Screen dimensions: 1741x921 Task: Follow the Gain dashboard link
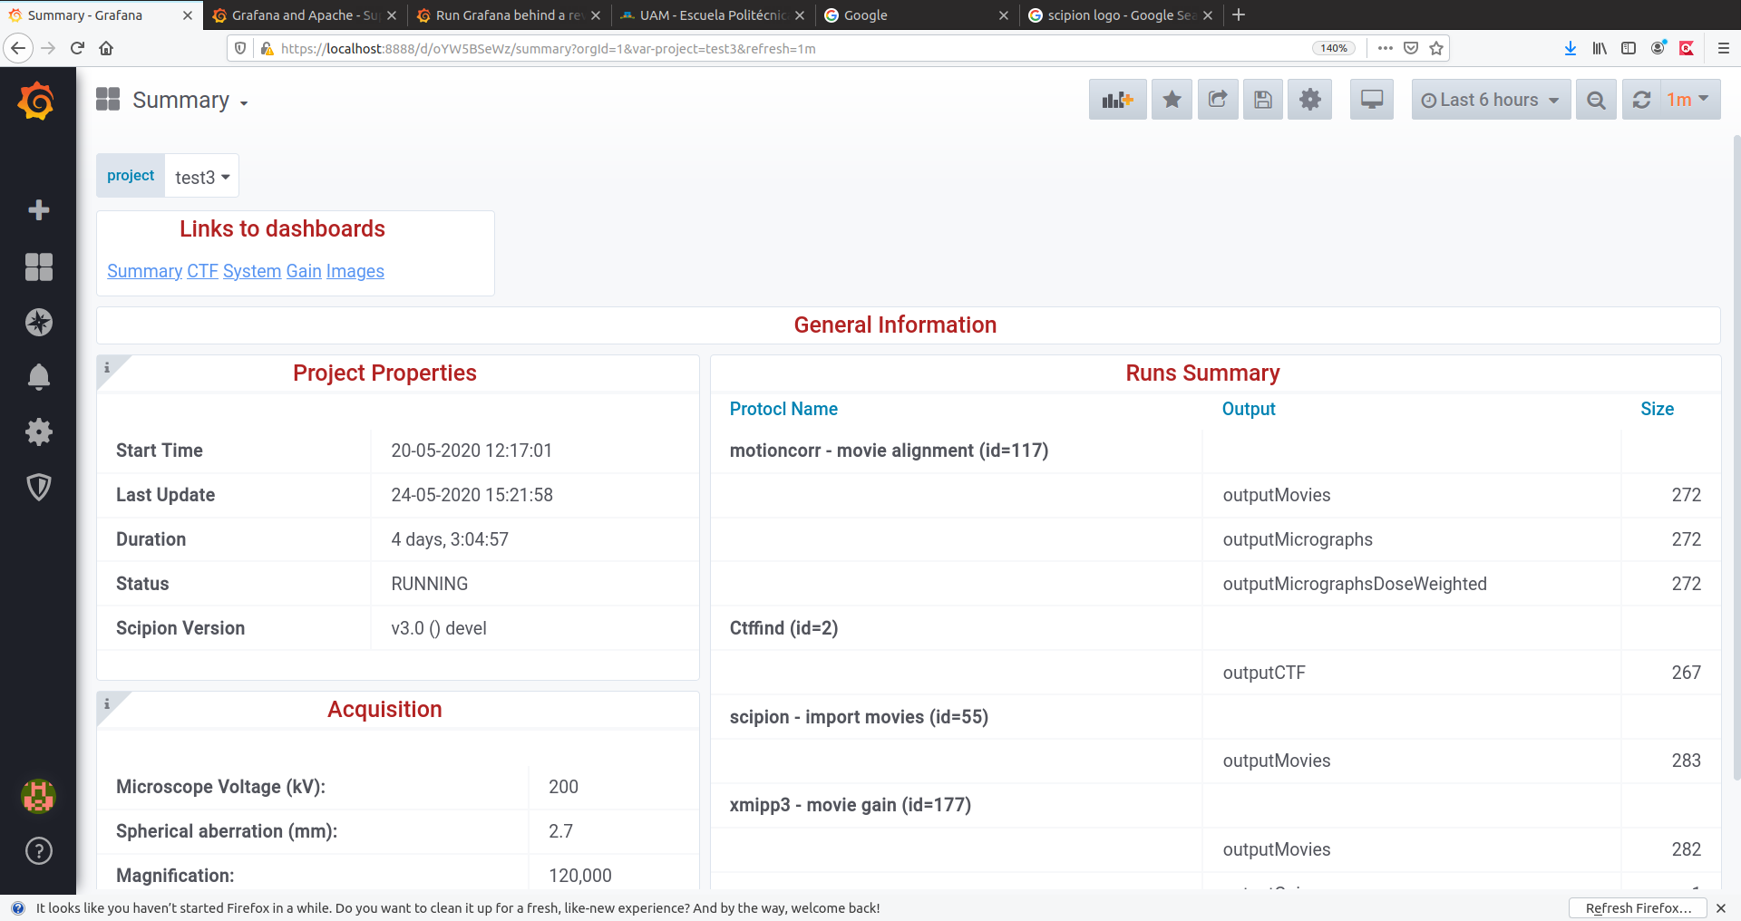pyautogui.click(x=304, y=271)
